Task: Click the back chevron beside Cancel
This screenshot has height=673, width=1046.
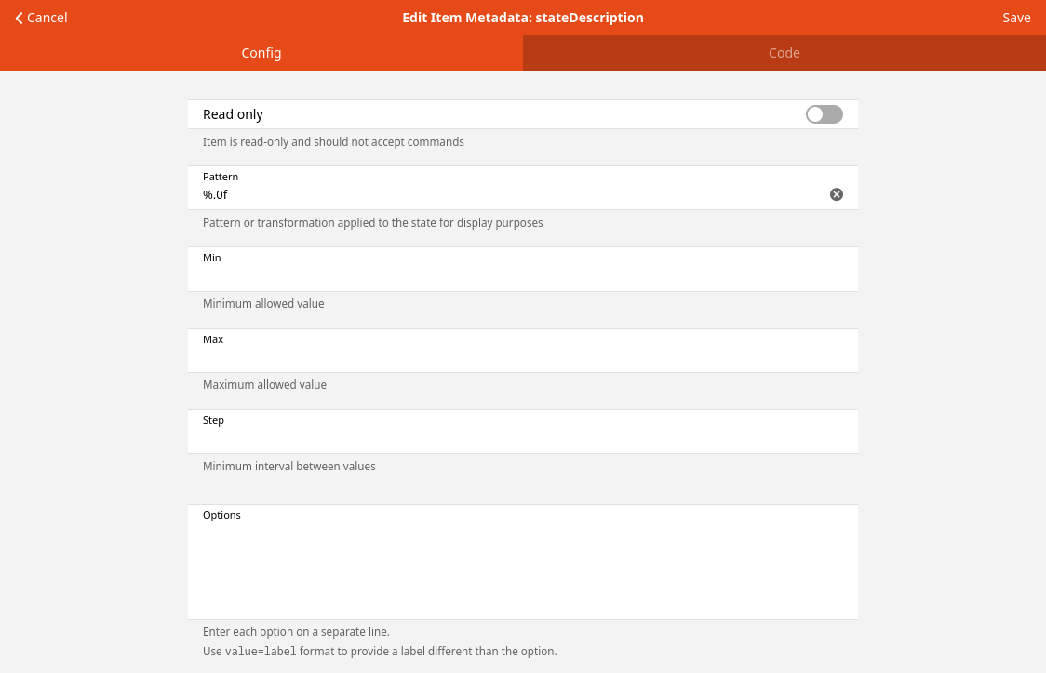Action: 19,18
